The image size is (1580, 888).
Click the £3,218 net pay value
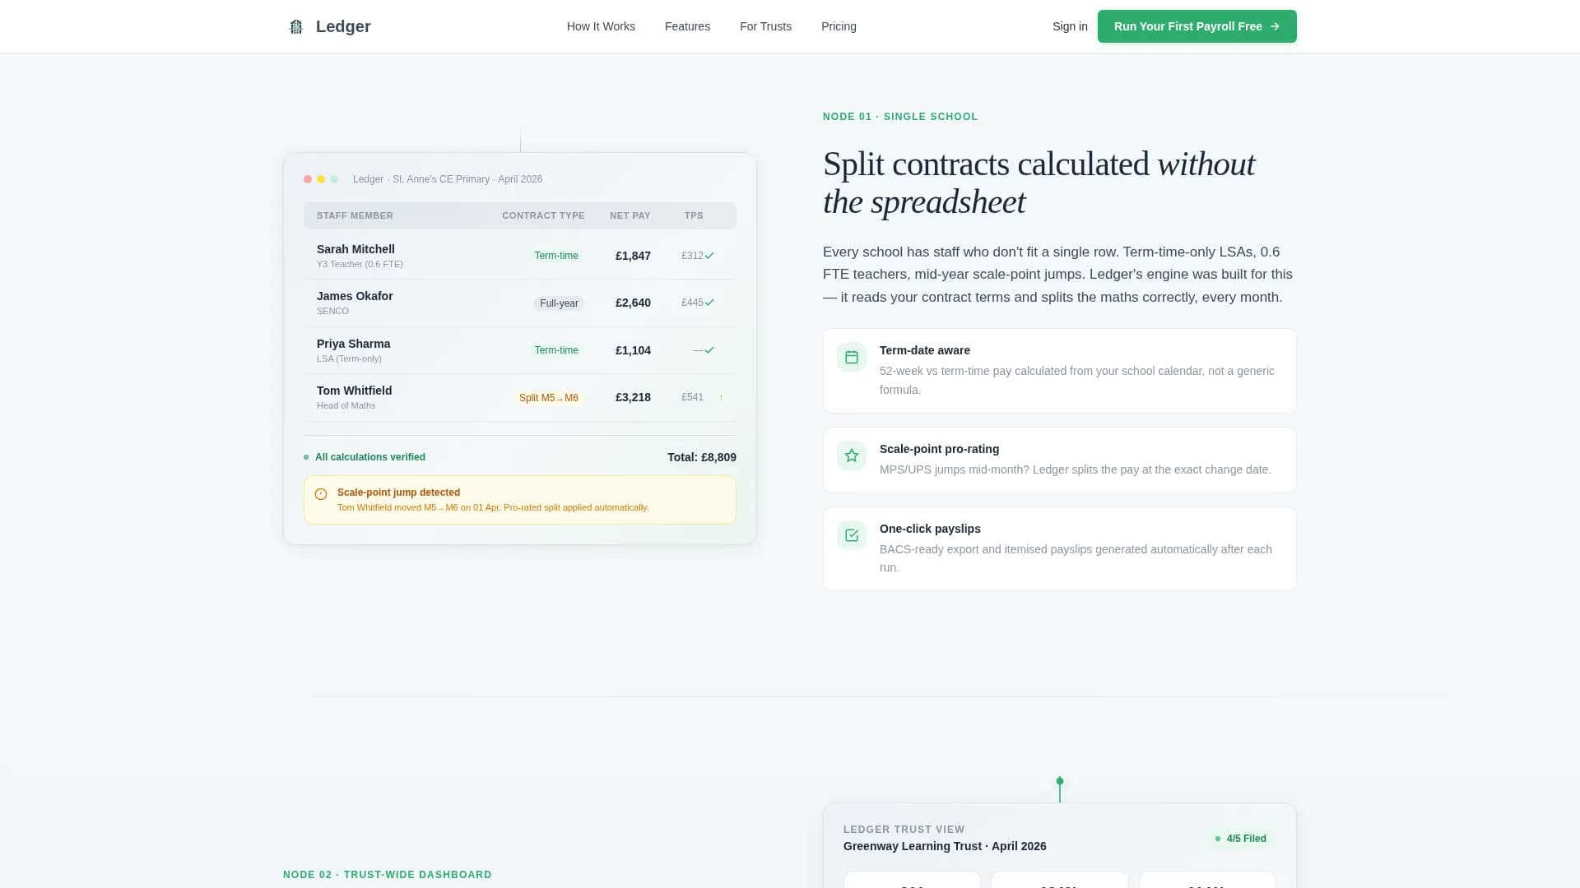633,397
